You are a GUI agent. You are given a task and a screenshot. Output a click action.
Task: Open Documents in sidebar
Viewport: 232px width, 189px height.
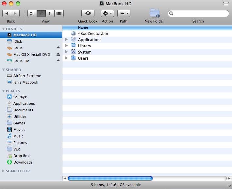tap(31, 110)
